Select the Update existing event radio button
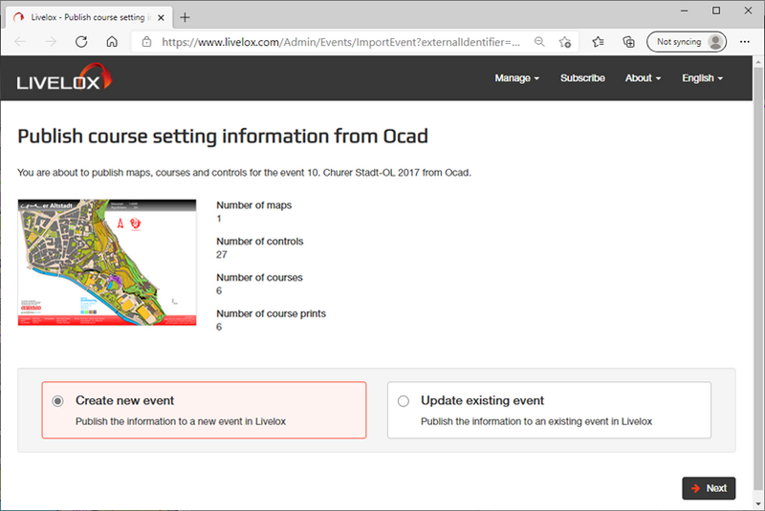Viewport: 765px width, 511px height. coord(404,401)
